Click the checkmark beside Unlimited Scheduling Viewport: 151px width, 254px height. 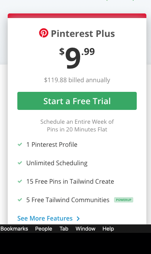(x=20, y=163)
